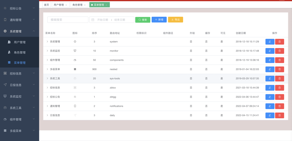This screenshot has height=141, width=292.
Task: Expand 招标信息 in the sidebar
Action: 19,73
